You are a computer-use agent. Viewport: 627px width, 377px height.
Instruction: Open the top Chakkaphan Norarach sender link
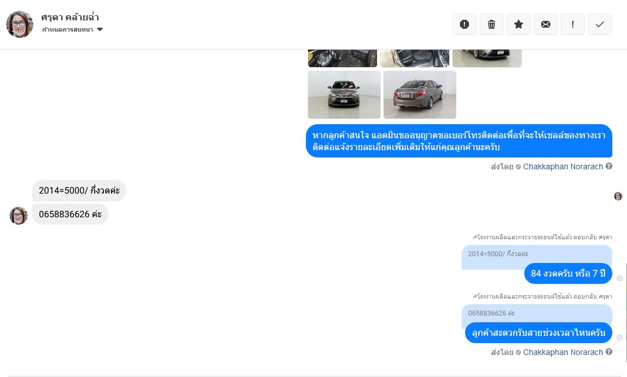[563, 166]
